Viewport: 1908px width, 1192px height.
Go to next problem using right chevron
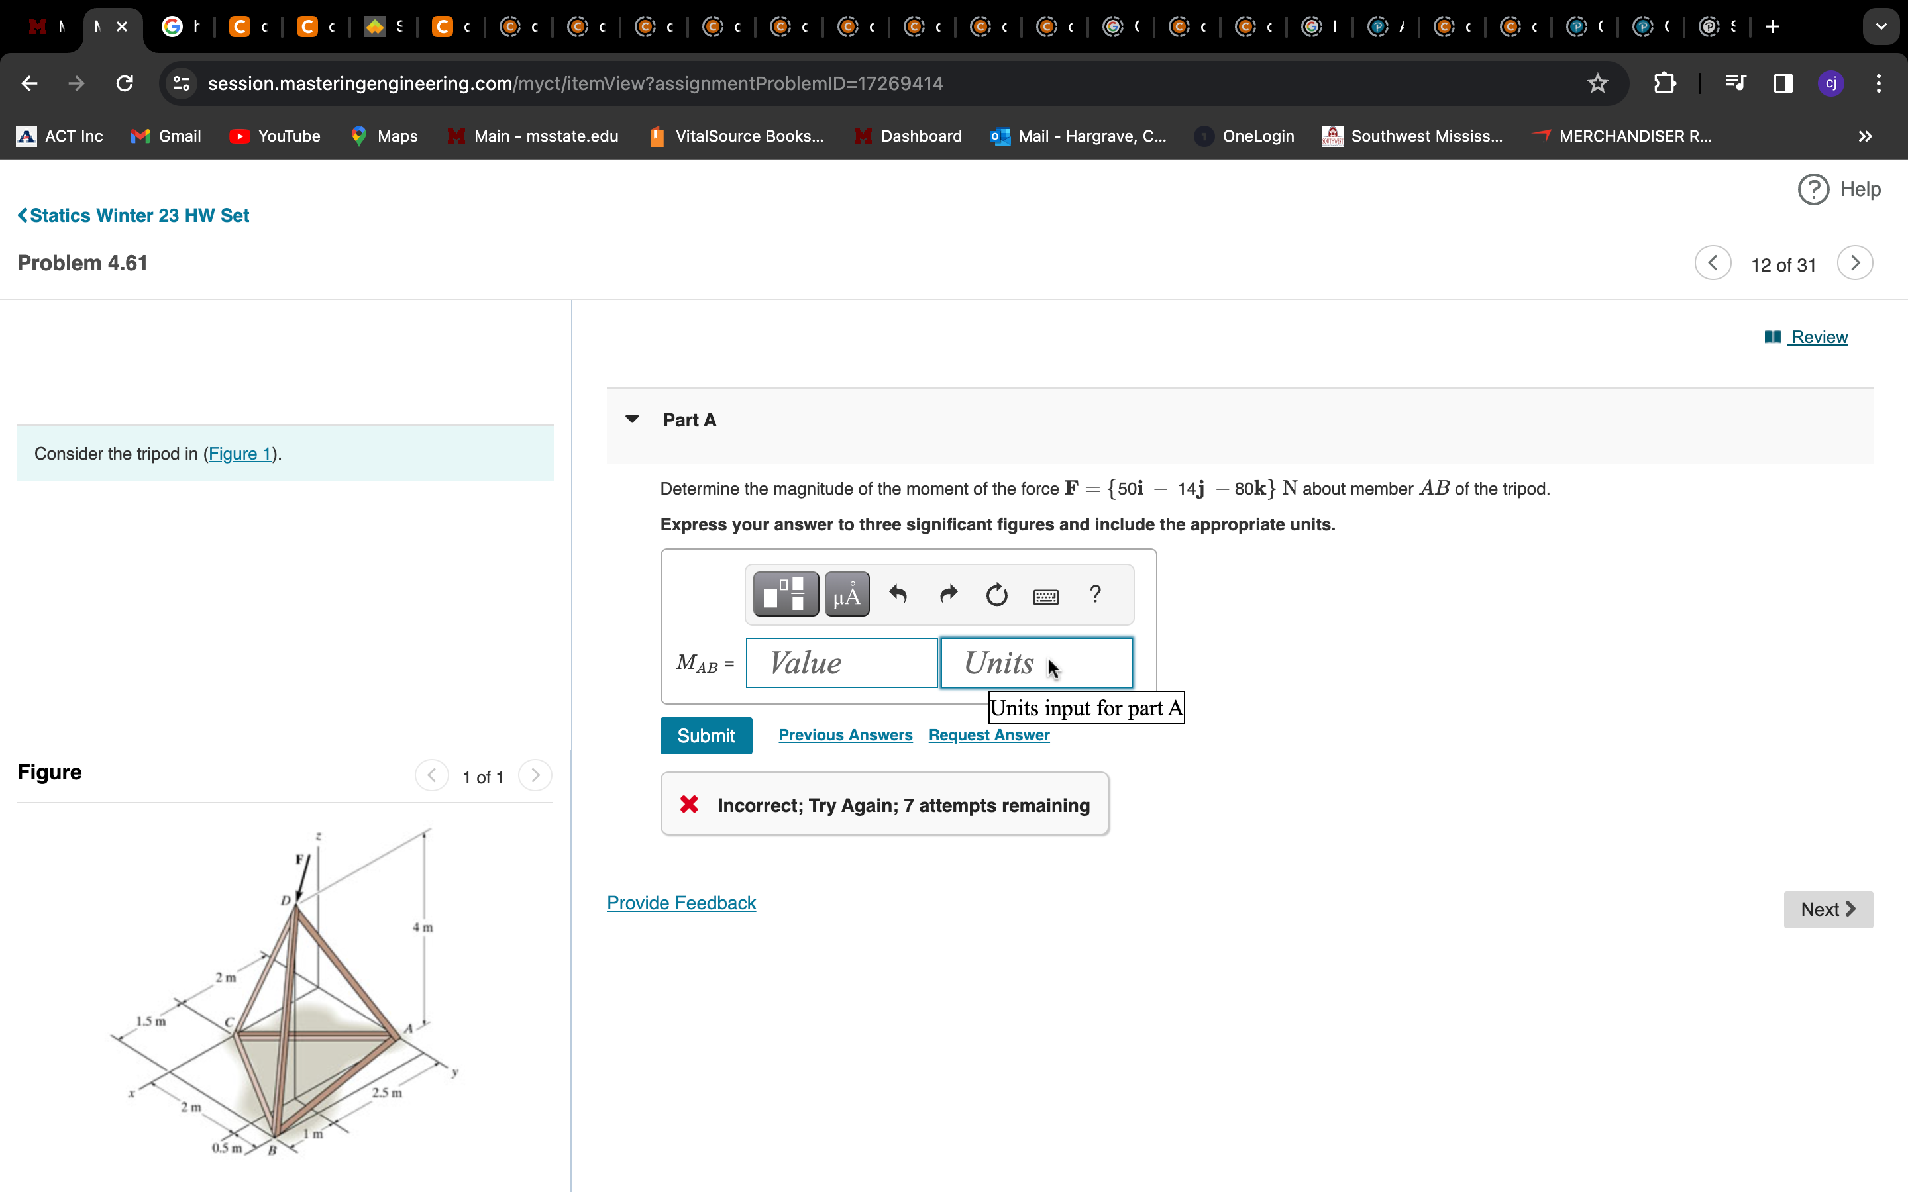point(1854,264)
